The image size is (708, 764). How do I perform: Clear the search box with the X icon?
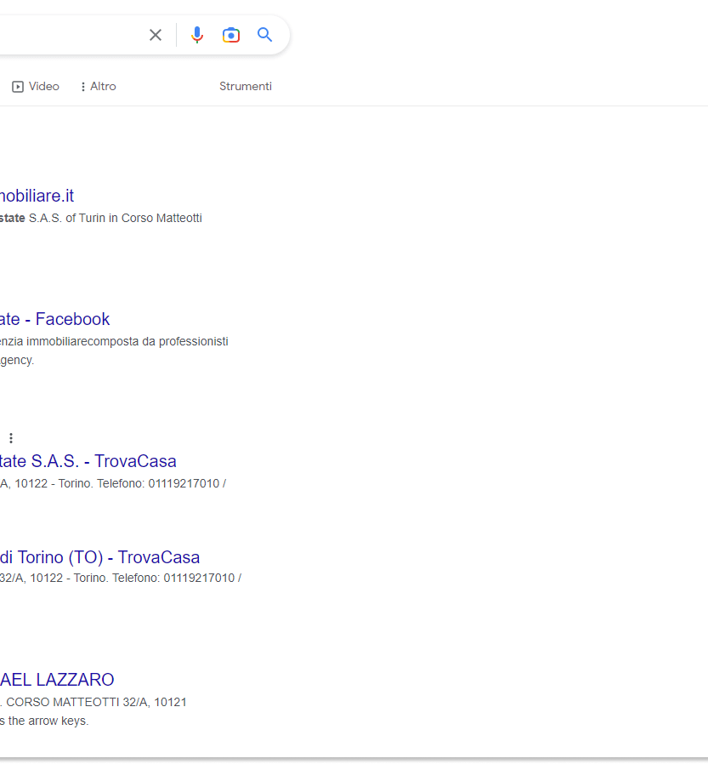pyautogui.click(x=156, y=35)
